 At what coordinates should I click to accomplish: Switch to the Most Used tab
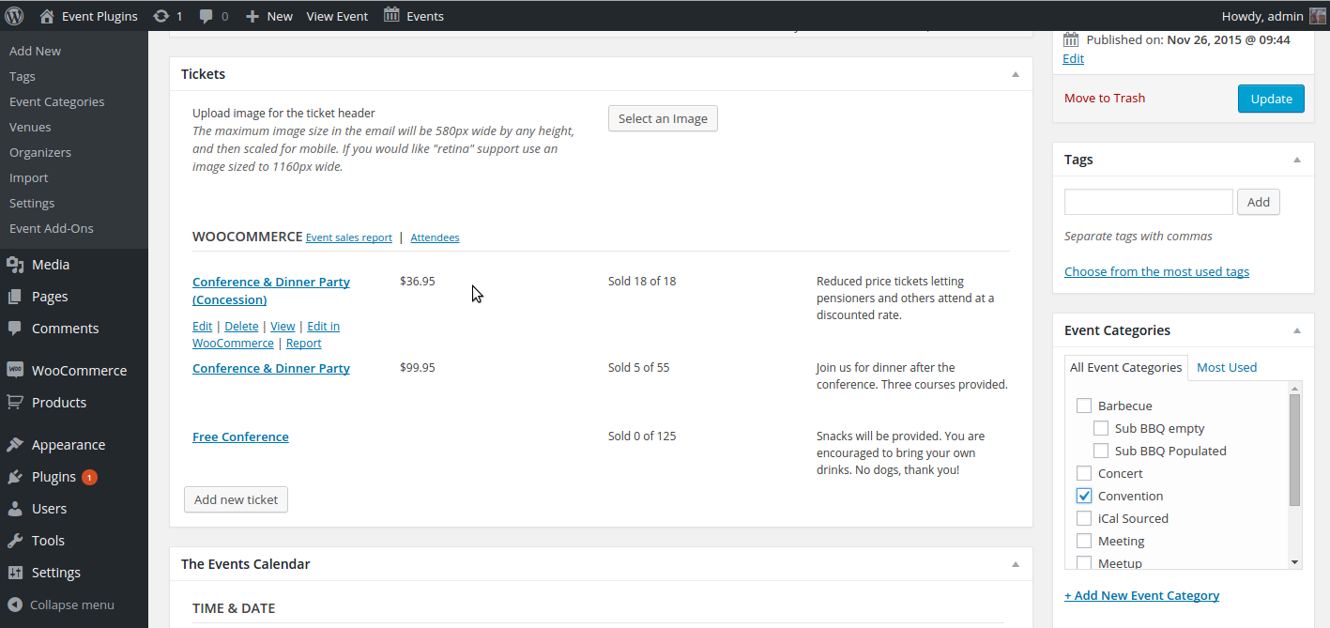coord(1226,367)
